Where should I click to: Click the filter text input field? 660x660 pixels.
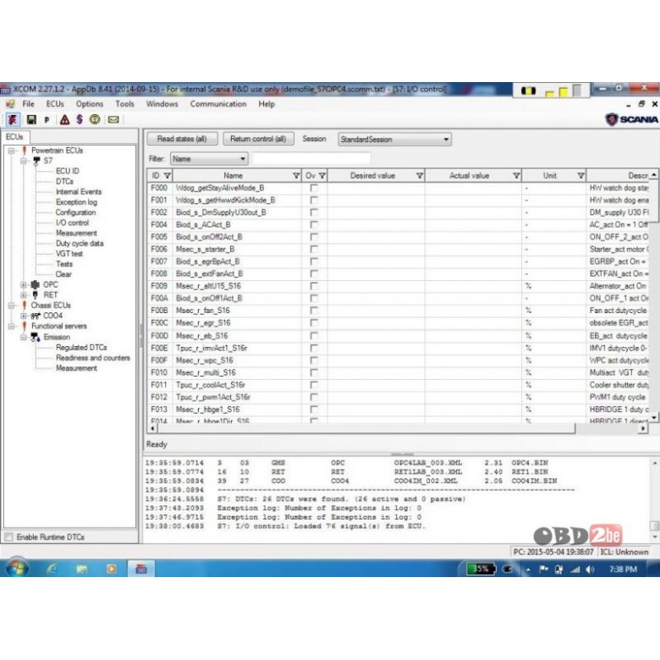click(311, 159)
